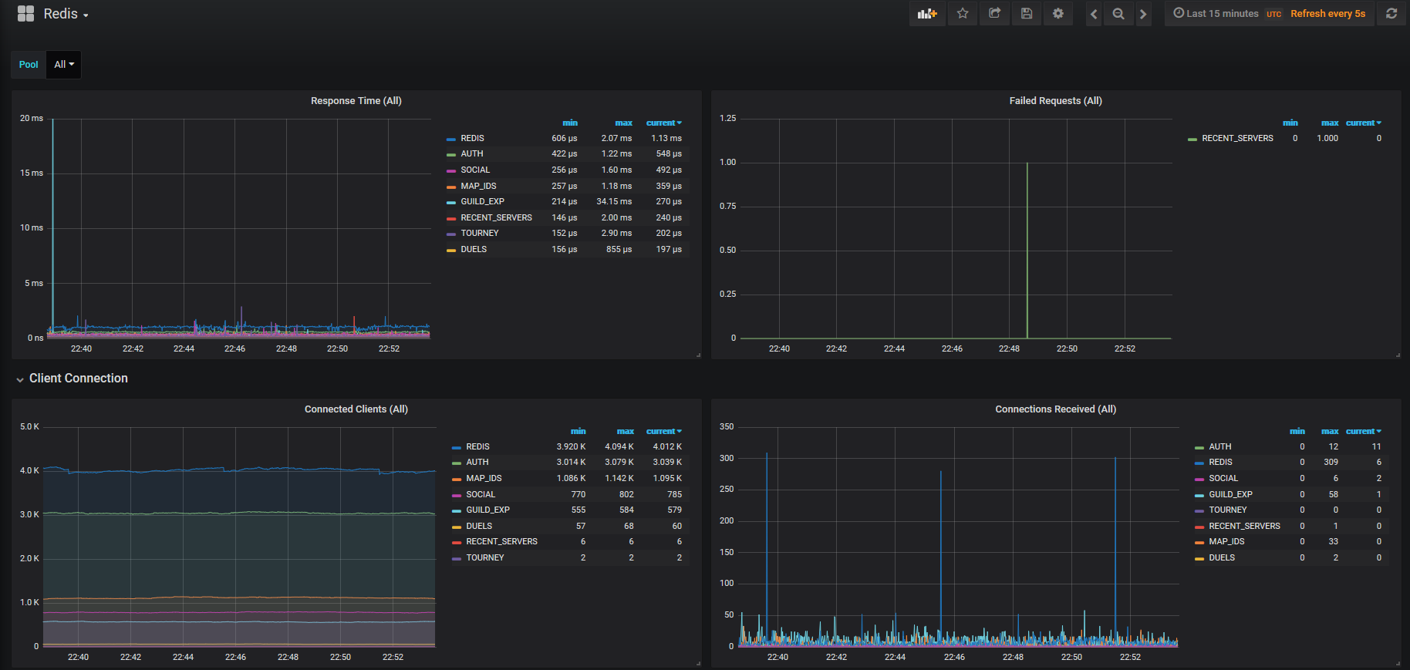Open the Redis dashboard selector dropdown
Viewport: 1410px width, 670px height.
tap(66, 14)
